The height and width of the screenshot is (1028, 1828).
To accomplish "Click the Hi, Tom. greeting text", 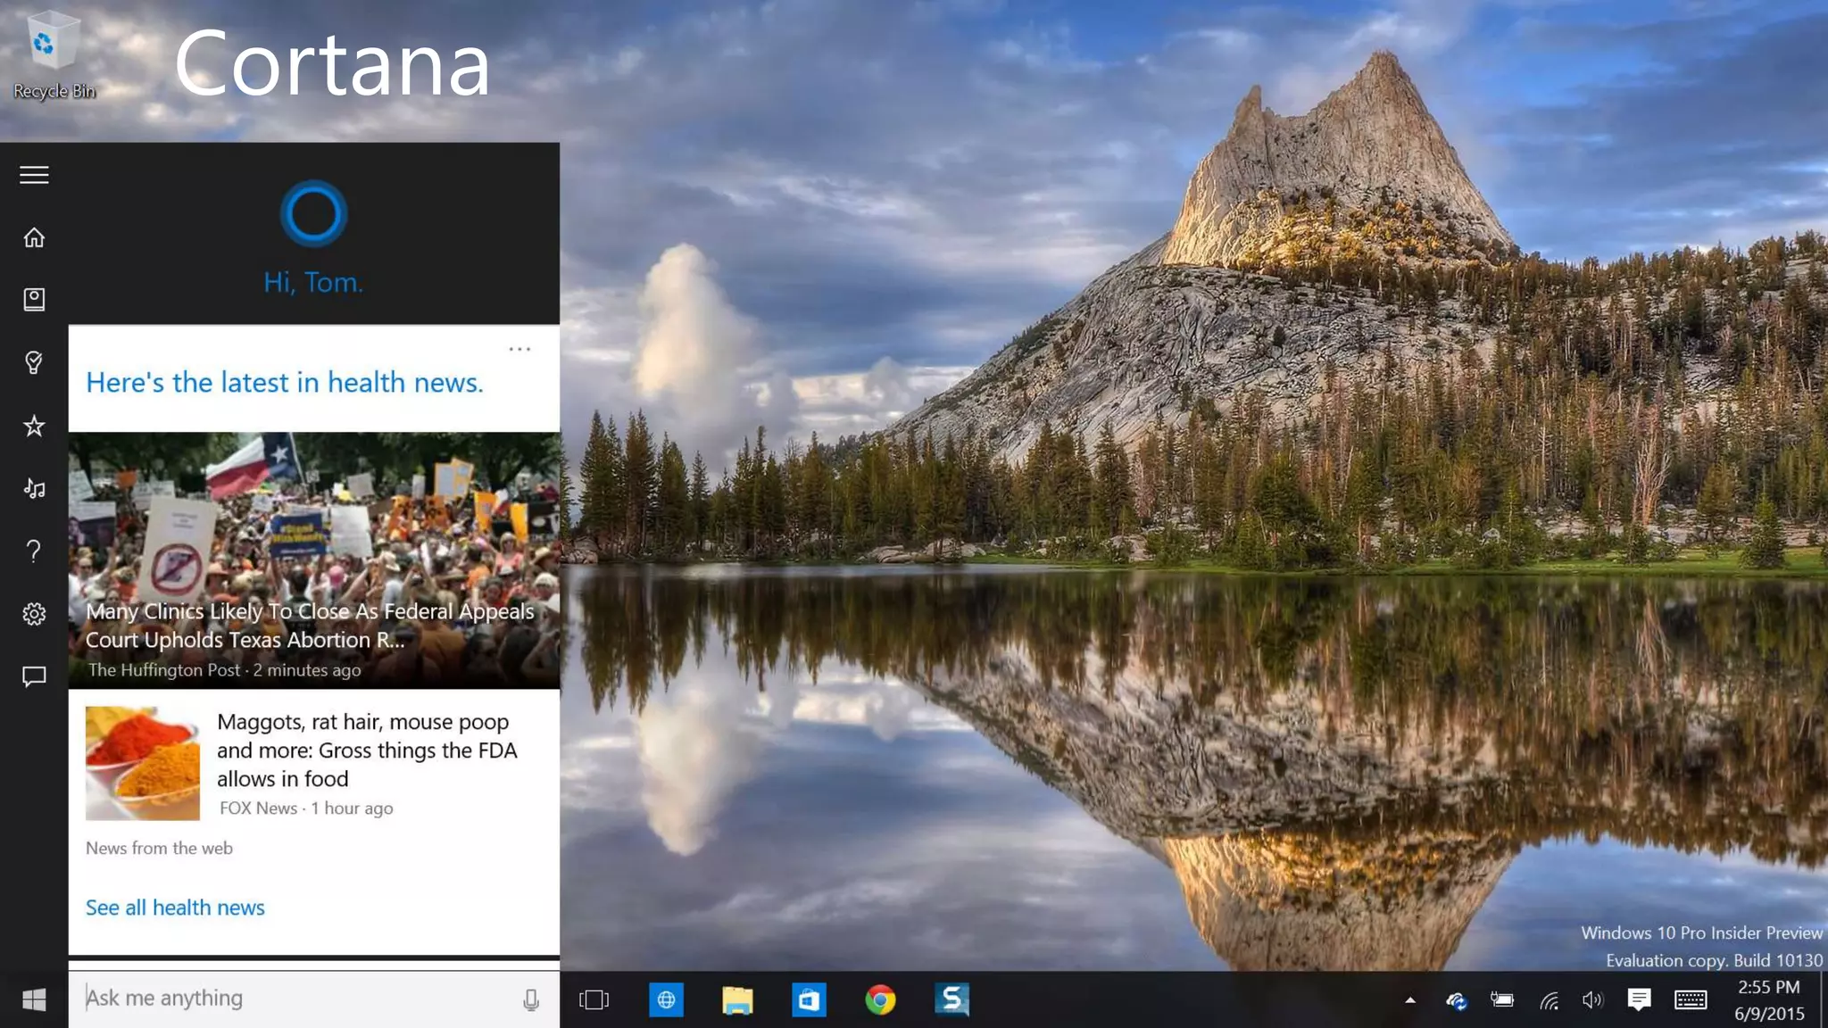I will click(313, 283).
